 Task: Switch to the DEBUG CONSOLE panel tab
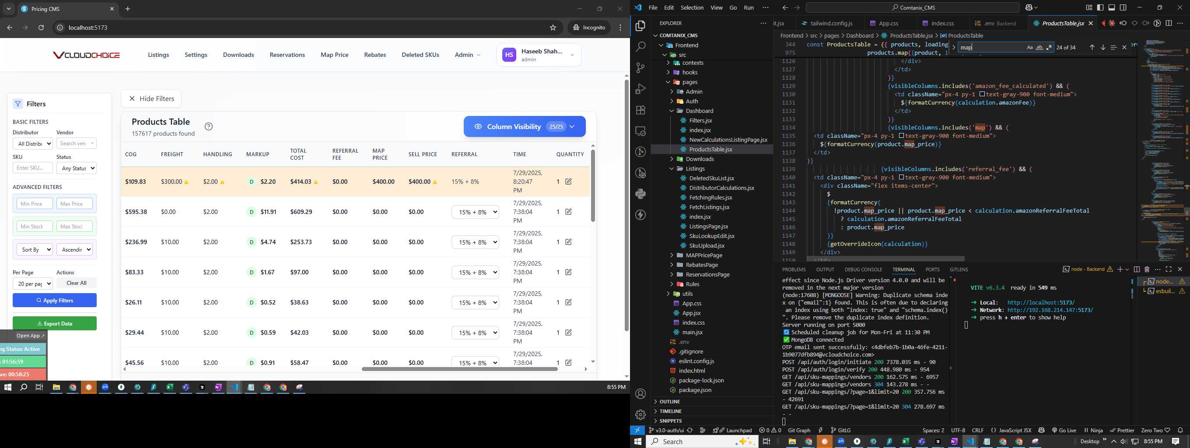click(863, 269)
